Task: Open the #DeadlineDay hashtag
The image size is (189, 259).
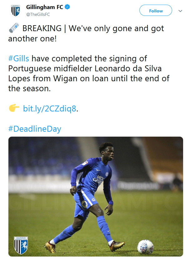Action: 35,129
